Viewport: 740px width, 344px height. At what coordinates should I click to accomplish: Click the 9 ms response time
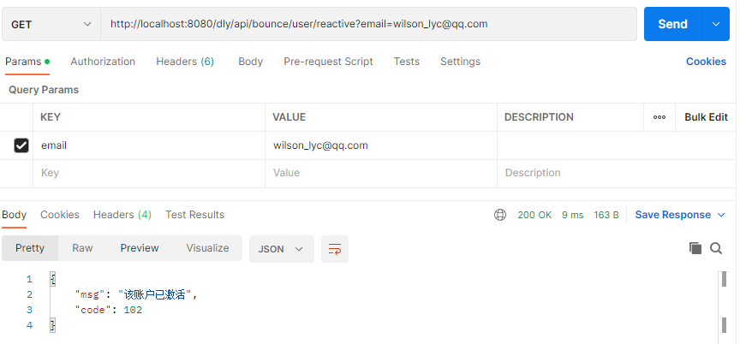pos(572,215)
